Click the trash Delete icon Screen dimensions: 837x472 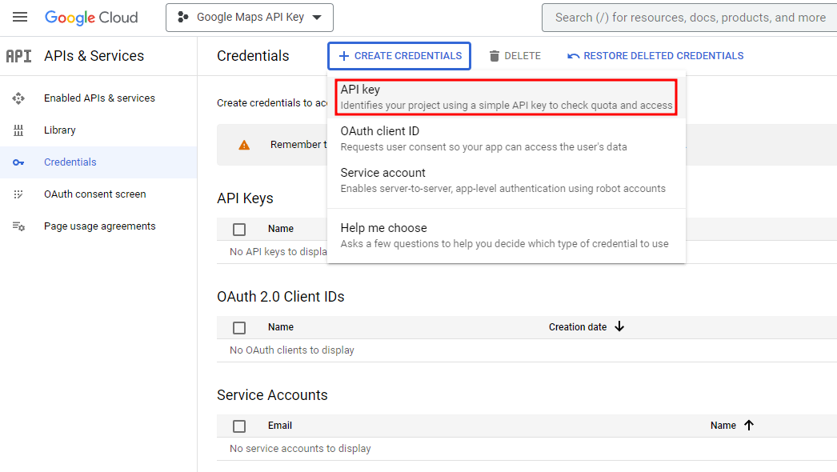tap(495, 56)
